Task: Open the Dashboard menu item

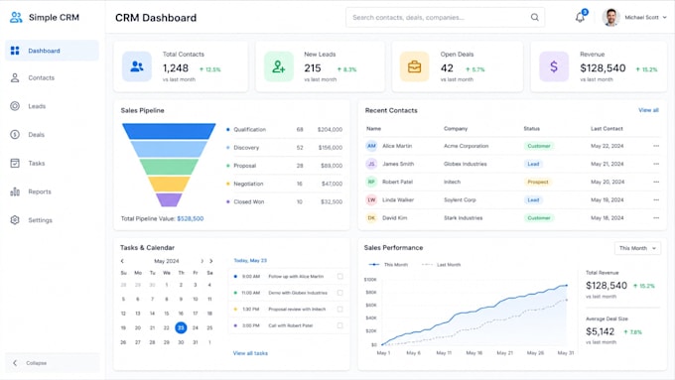Action: [52, 51]
